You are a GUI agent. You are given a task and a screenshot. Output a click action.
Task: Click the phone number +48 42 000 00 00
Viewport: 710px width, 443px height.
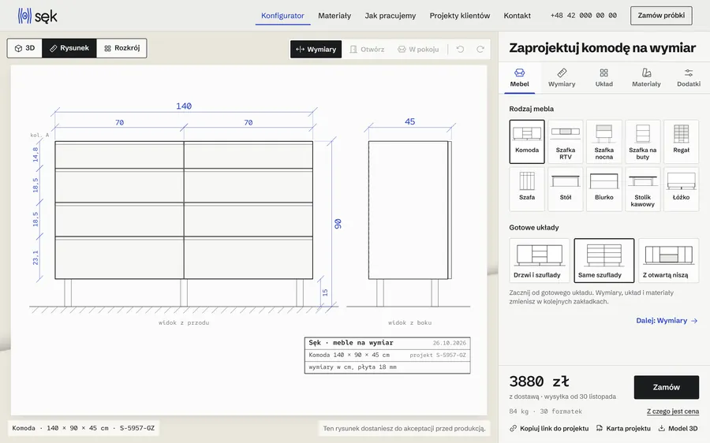[583, 16]
